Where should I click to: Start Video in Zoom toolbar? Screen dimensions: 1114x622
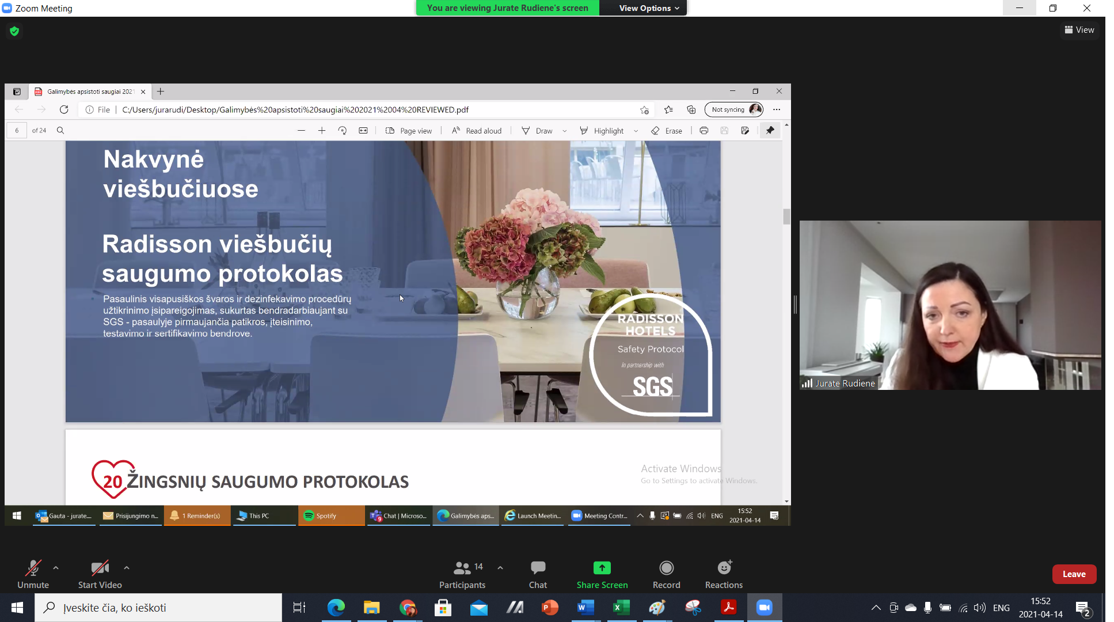coord(100,574)
